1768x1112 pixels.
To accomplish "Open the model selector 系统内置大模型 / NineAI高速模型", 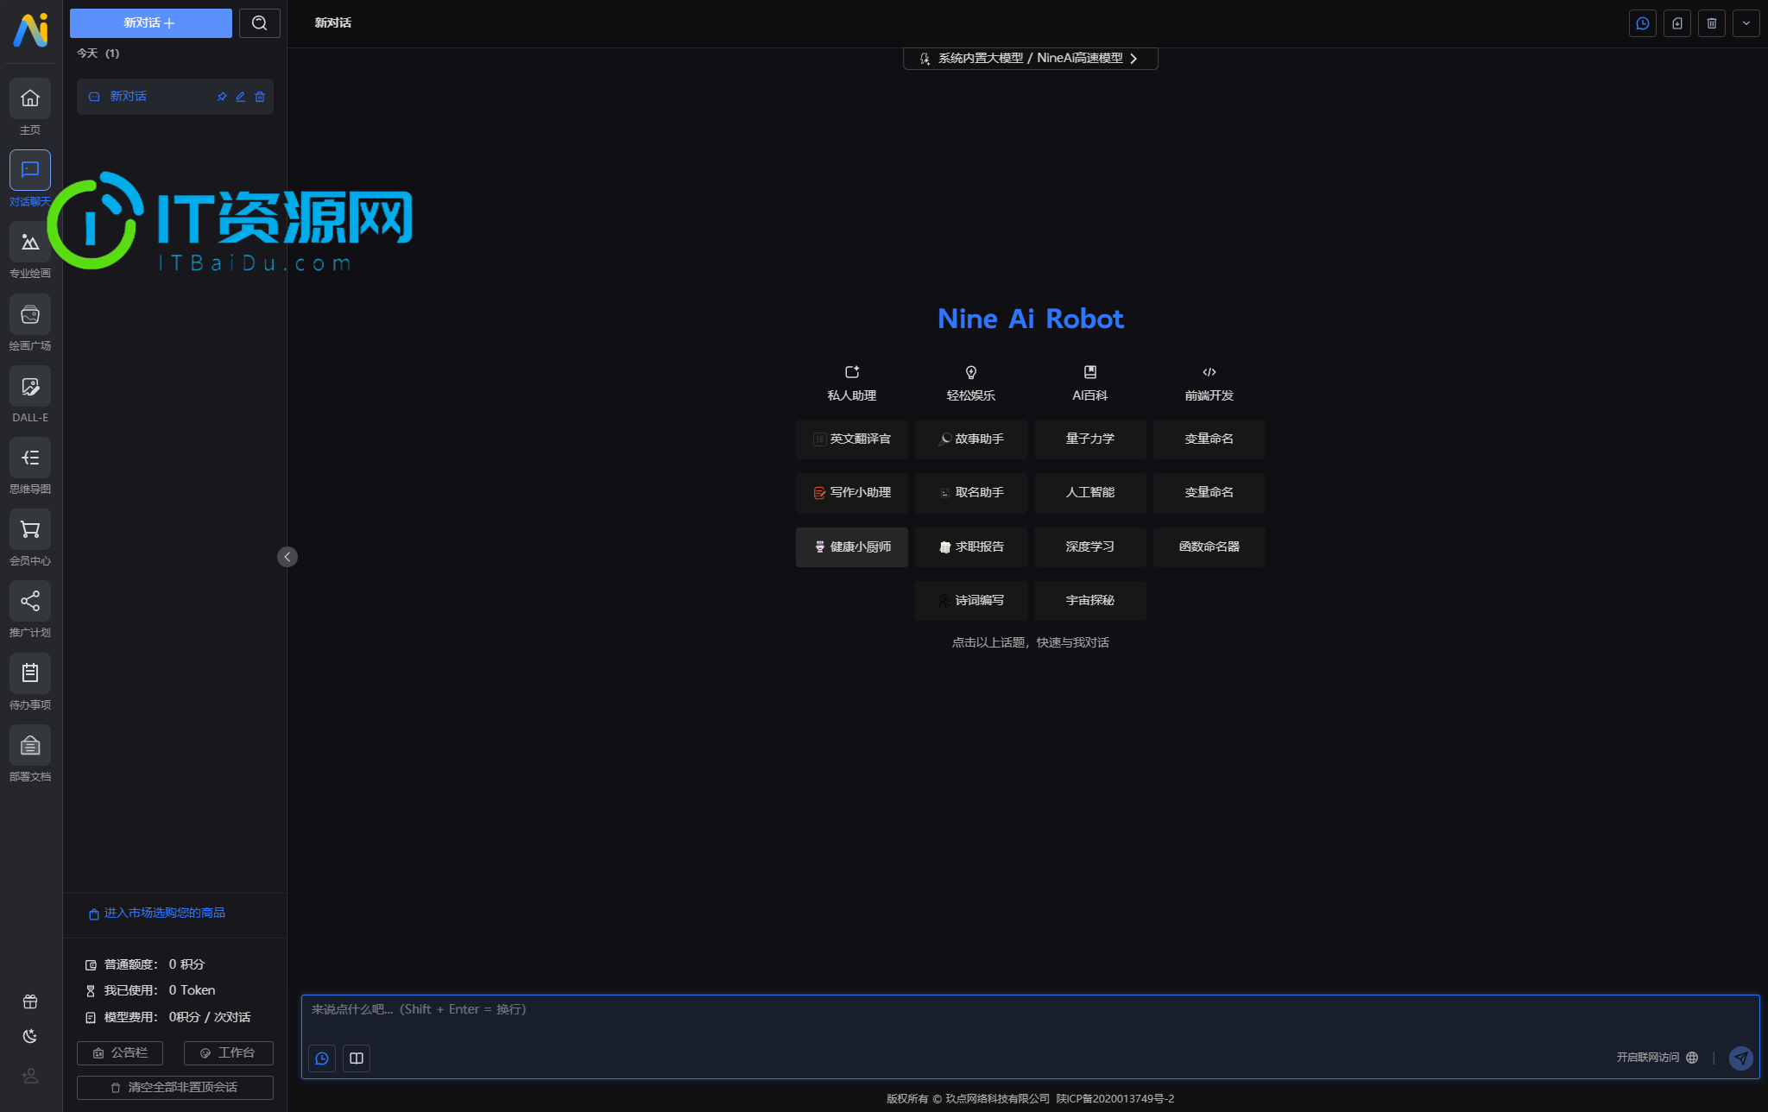I will click(1030, 59).
